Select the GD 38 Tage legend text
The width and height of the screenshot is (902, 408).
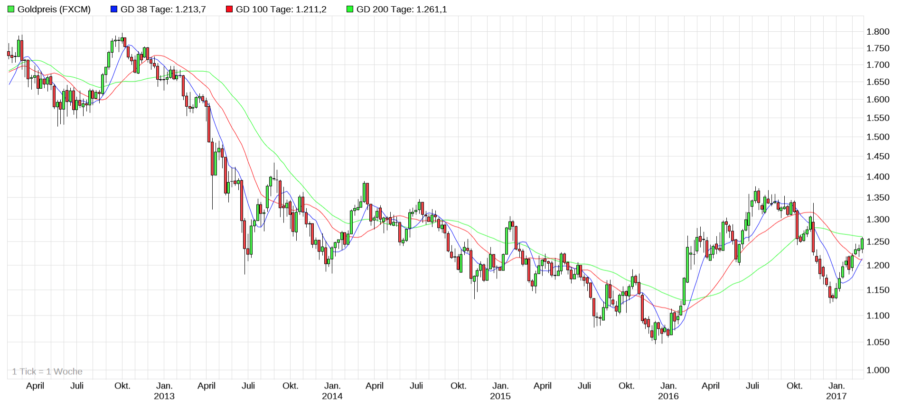[163, 9]
